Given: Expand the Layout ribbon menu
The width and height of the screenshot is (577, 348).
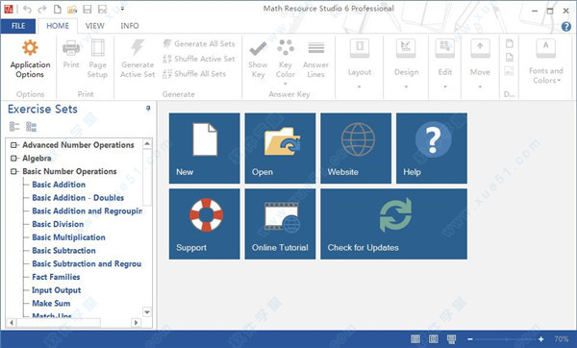Looking at the screenshot, I should pos(360,64).
